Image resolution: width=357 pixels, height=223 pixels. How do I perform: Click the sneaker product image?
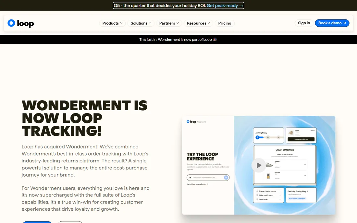point(269,165)
